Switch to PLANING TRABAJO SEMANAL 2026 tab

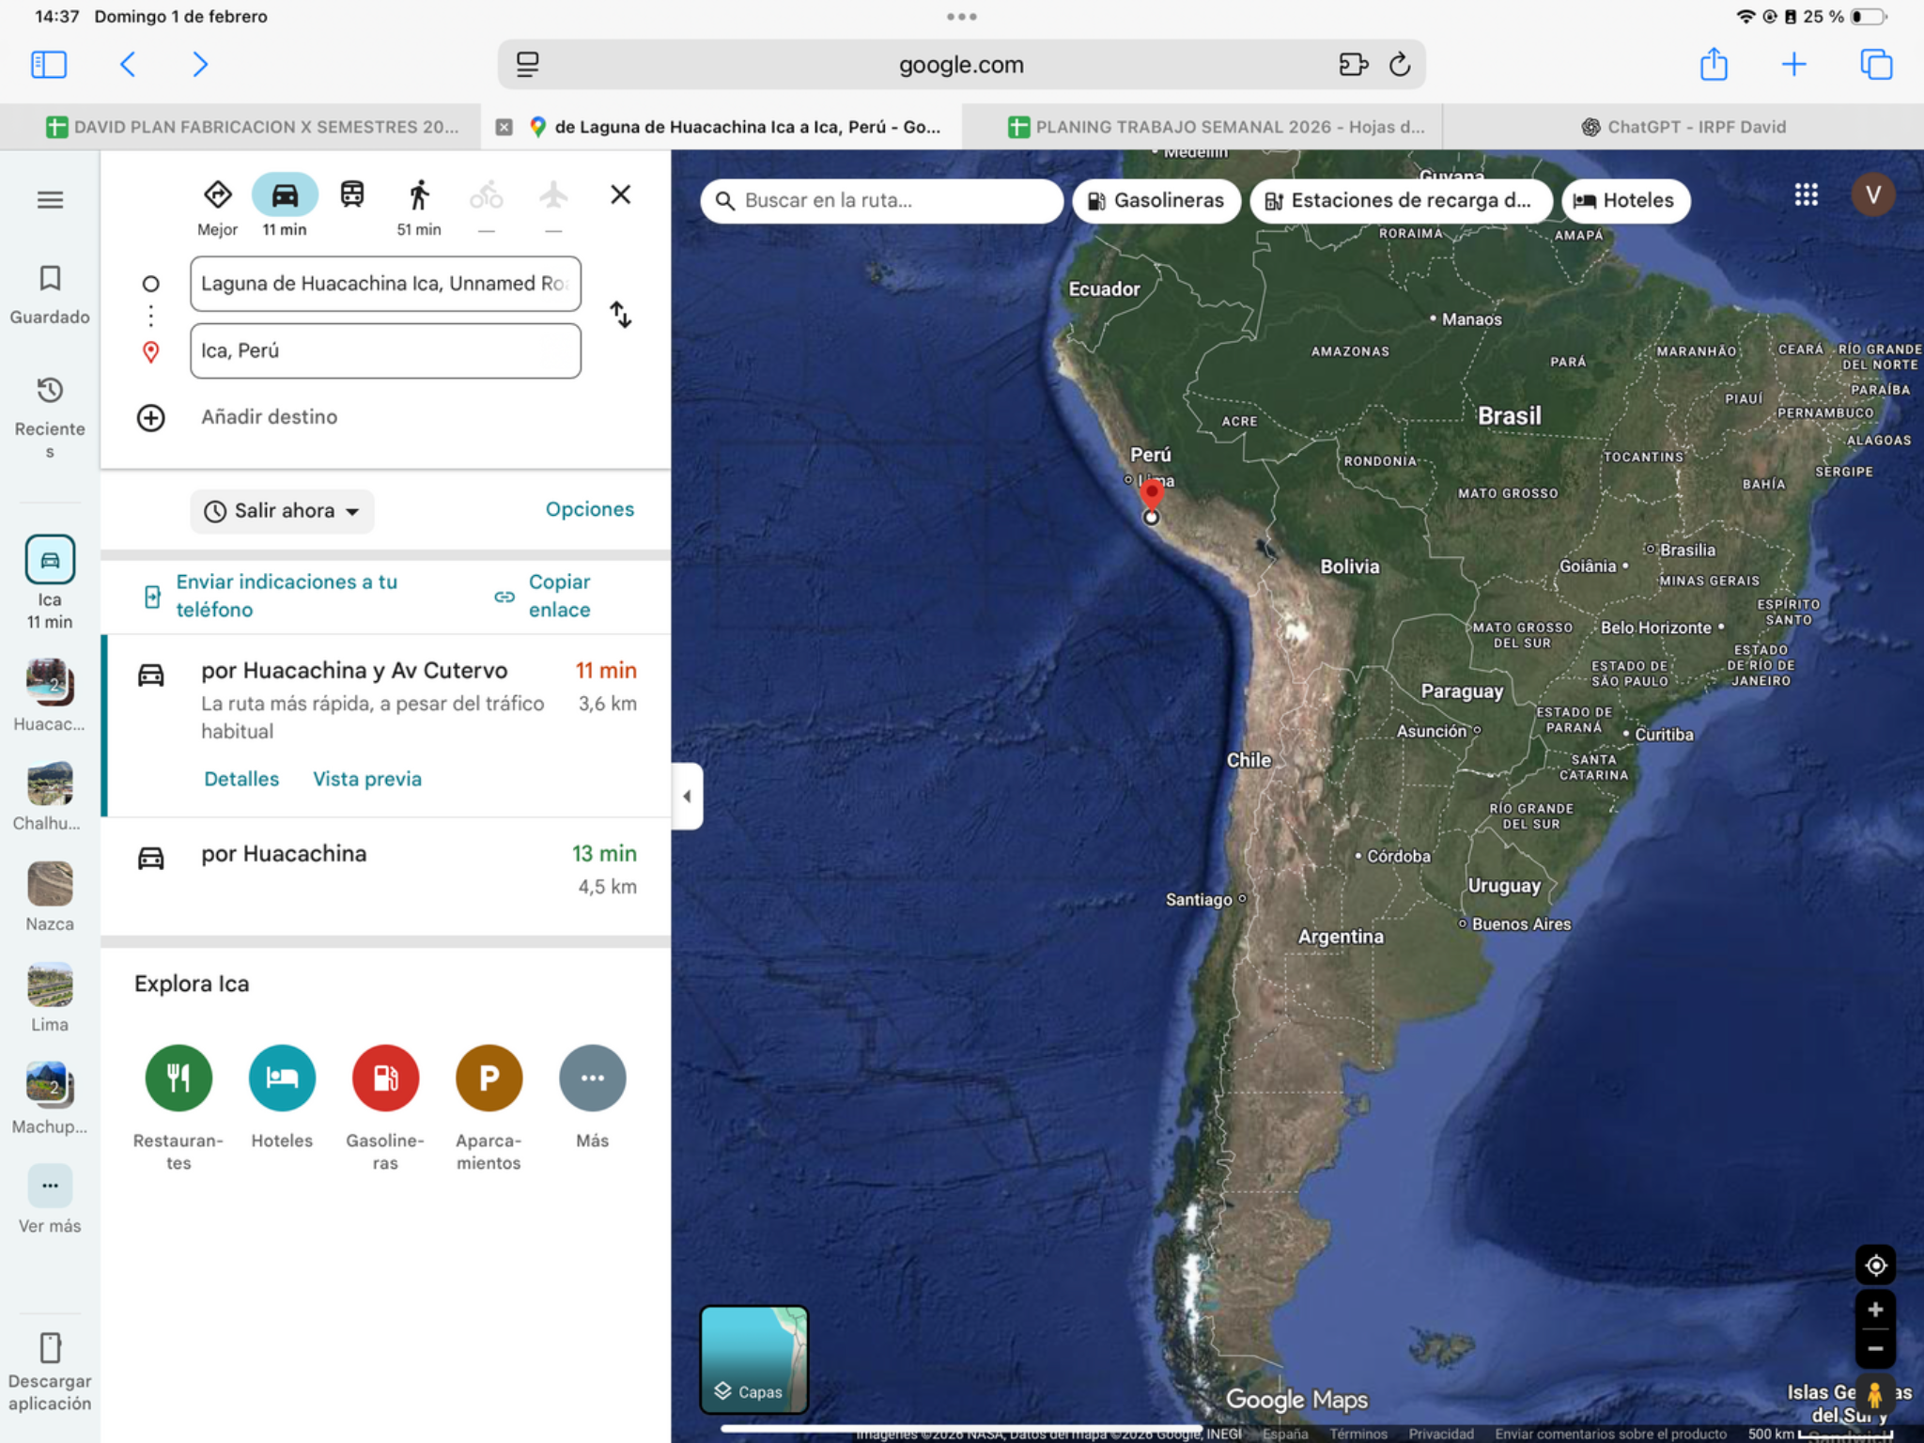pos(1216,127)
